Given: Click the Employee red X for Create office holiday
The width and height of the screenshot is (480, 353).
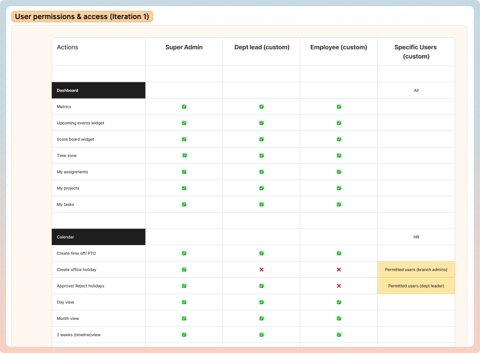Looking at the screenshot, I should (339, 269).
